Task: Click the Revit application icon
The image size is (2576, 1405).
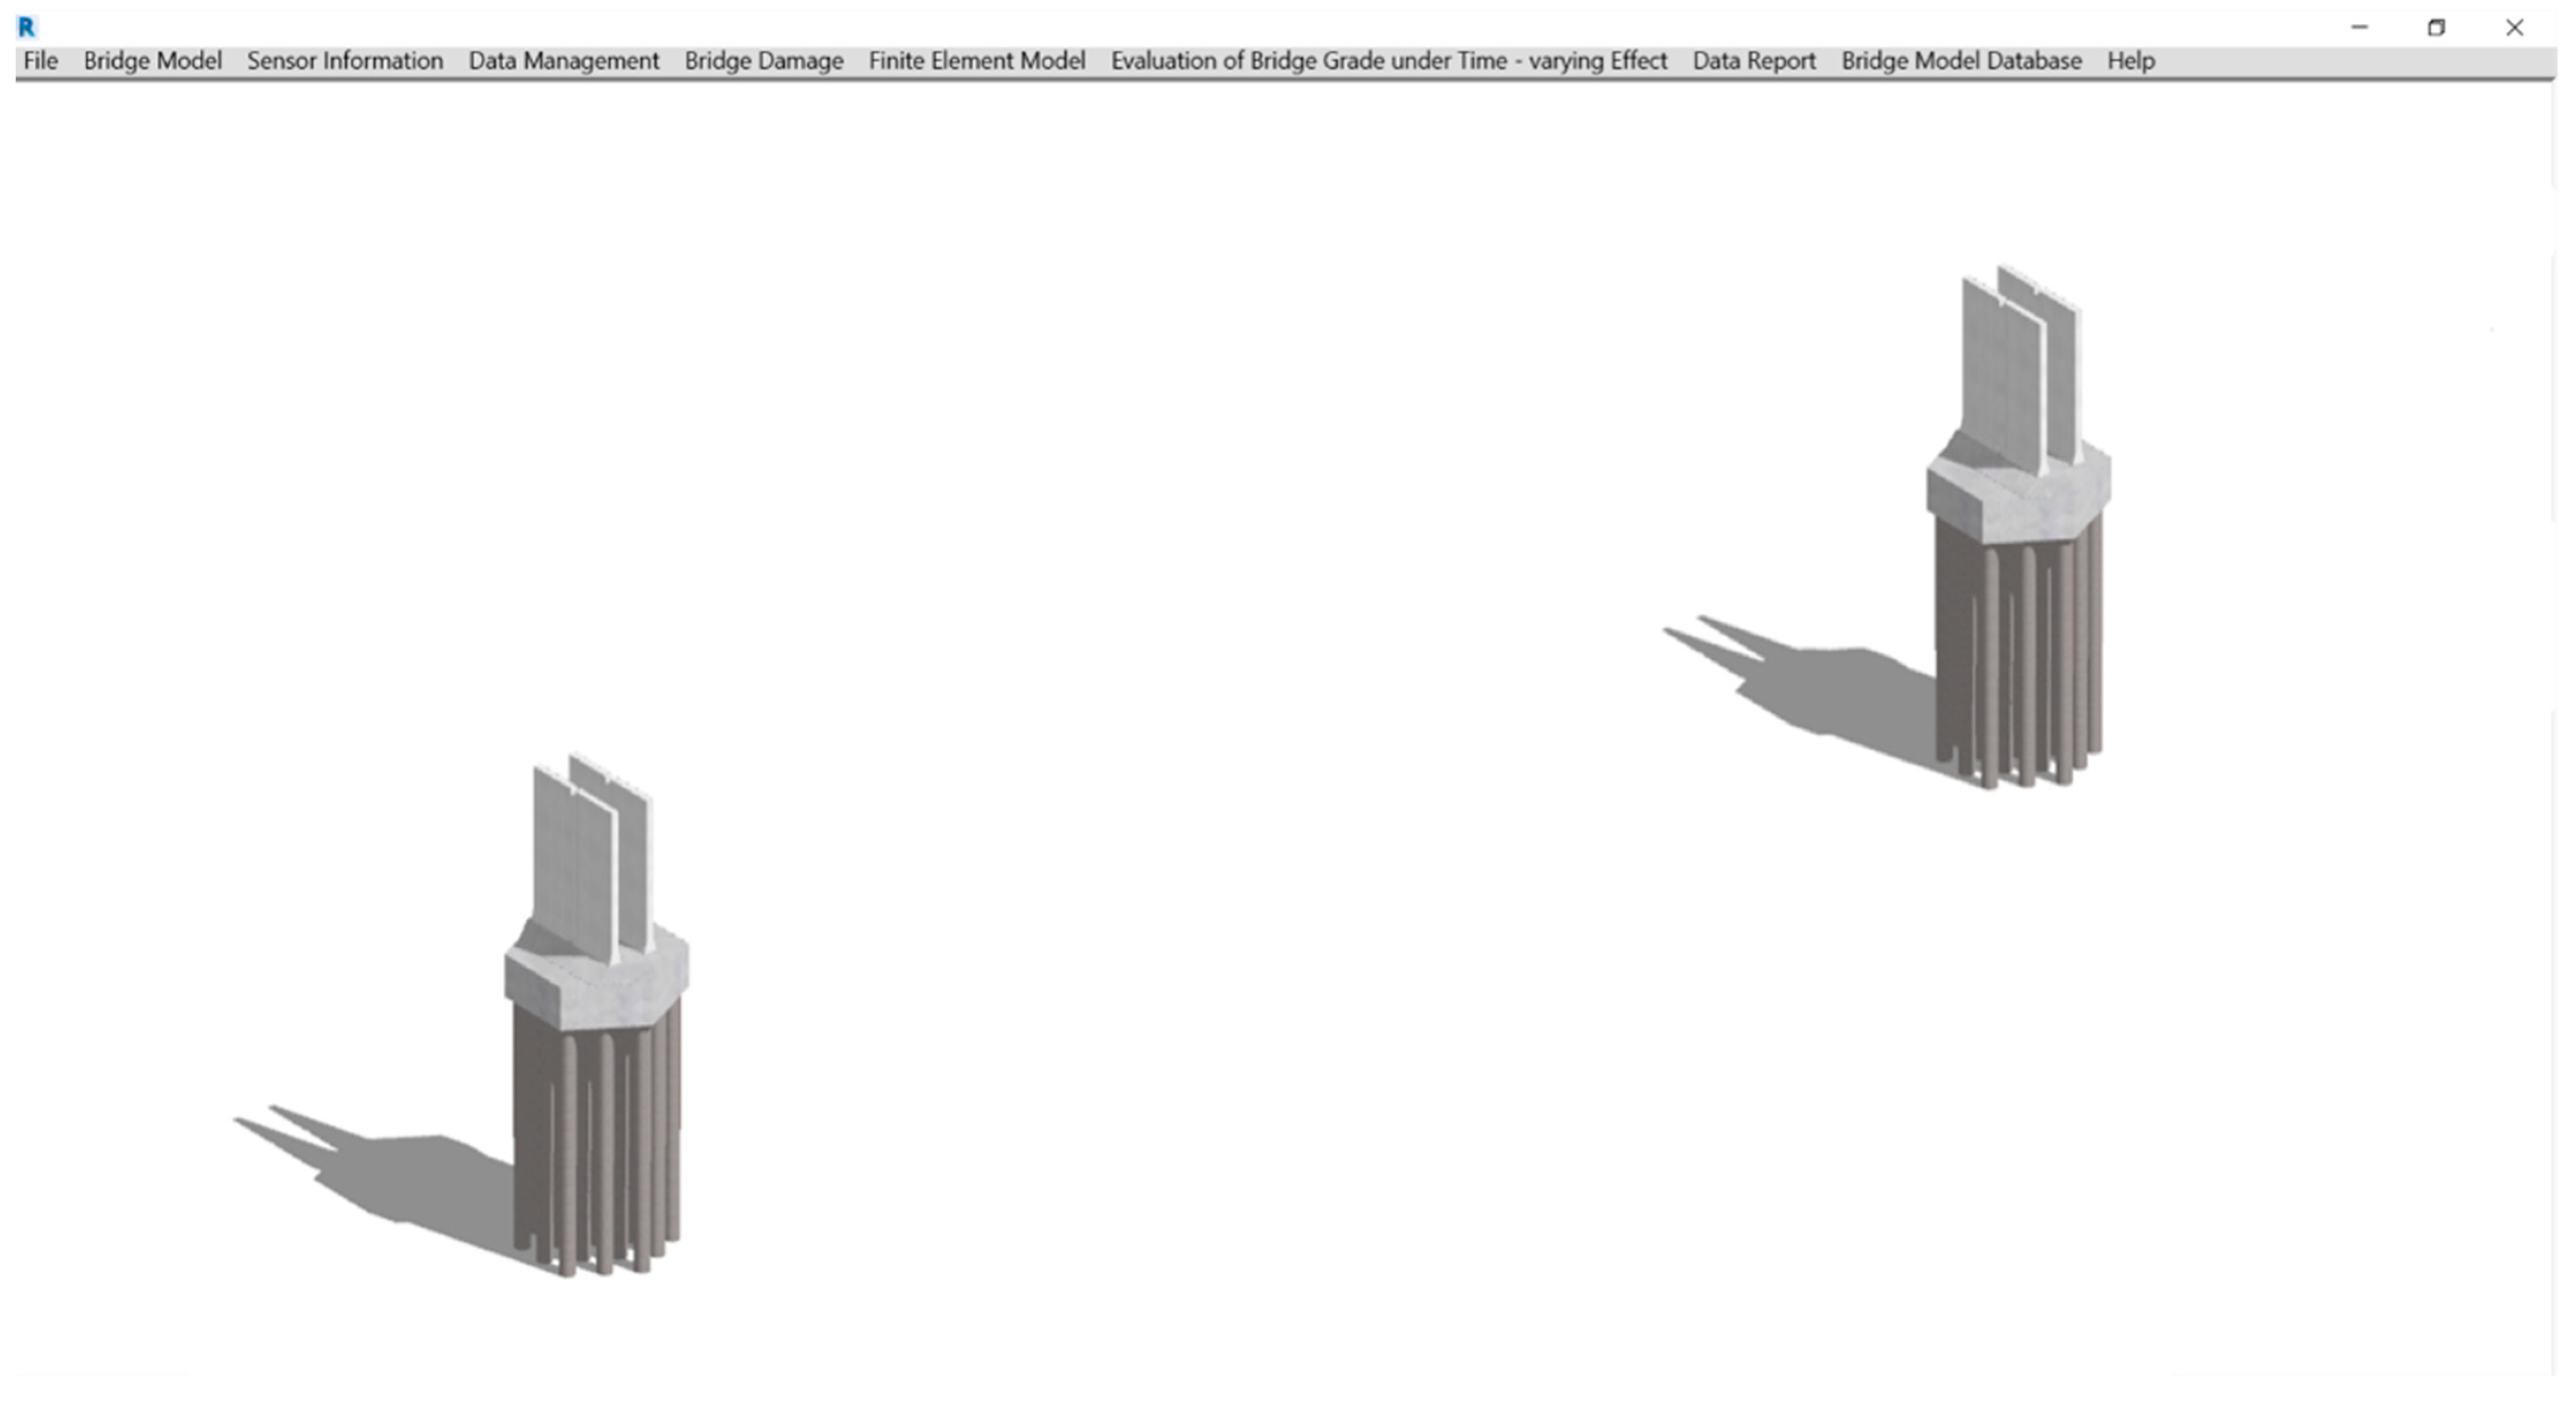Action: click(27, 27)
